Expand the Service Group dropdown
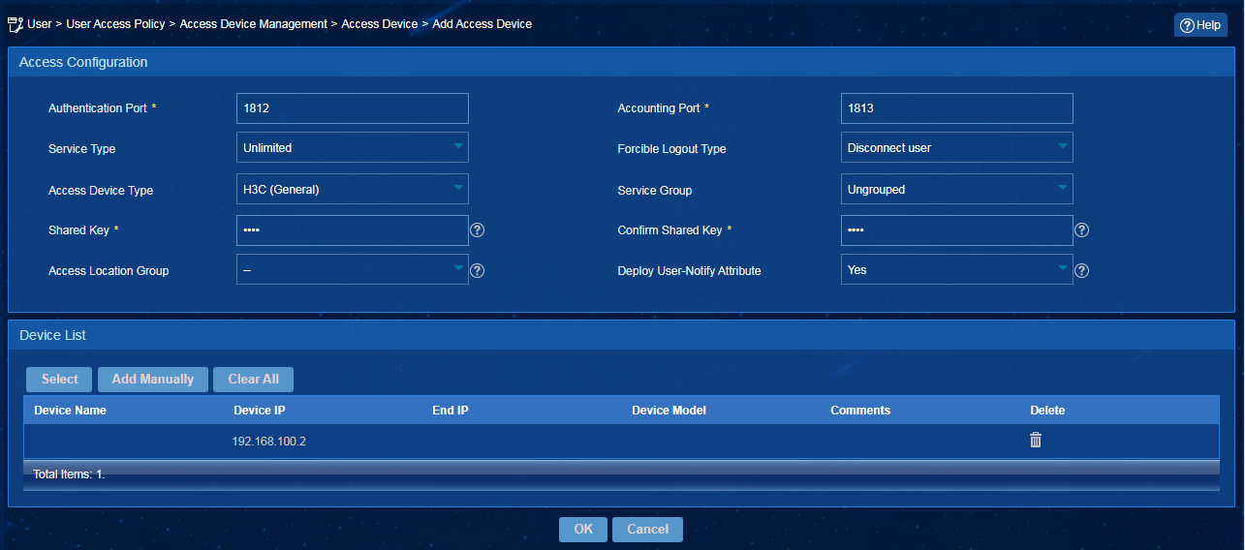The width and height of the screenshot is (1245, 550). pos(957,189)
